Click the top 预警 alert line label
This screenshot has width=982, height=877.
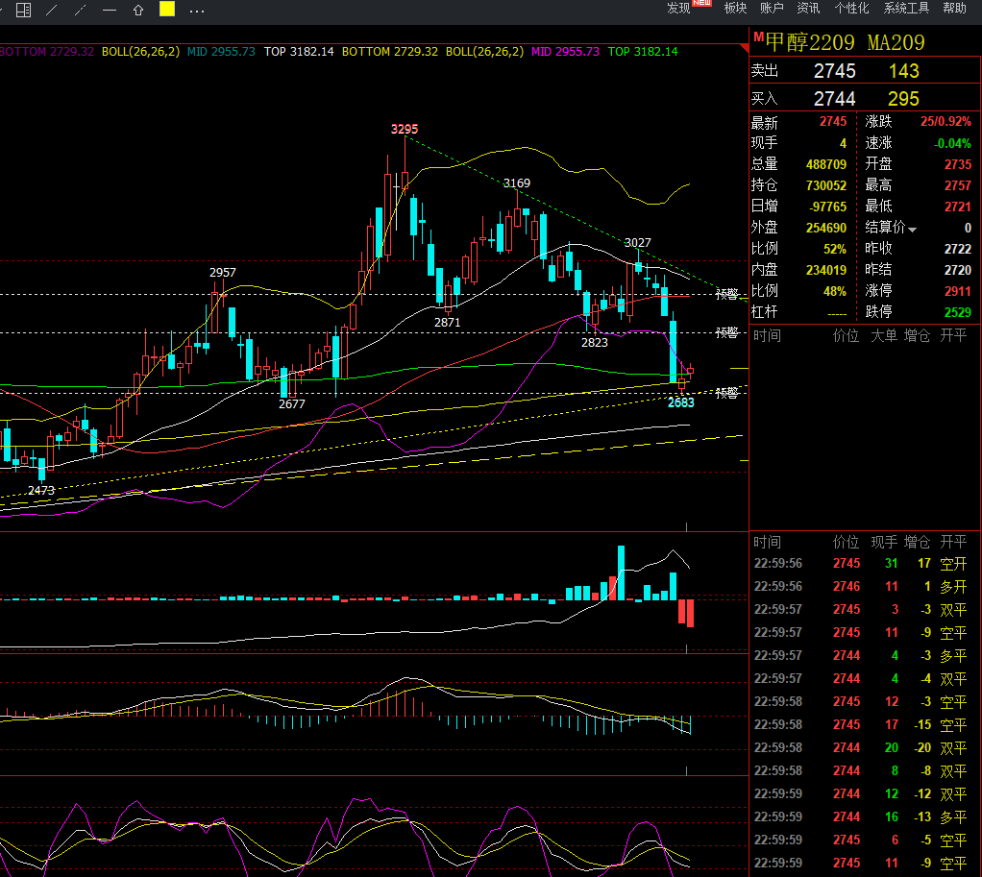[727, 294]
